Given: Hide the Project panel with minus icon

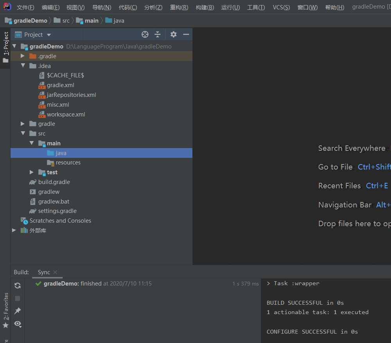Looking at the screenshot, I should tap(186, 34).
